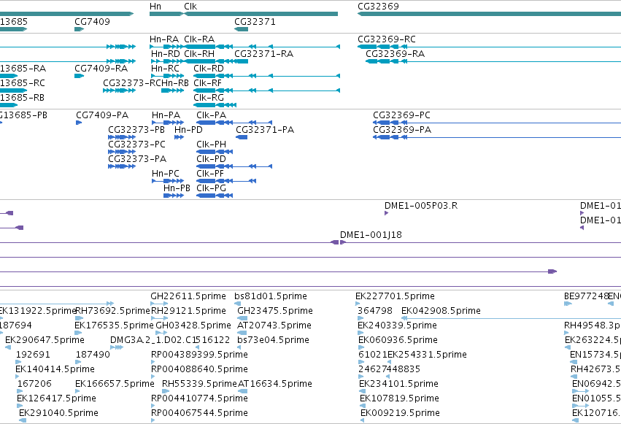
Task: Click EST EK240339.5prime
Action: 397,325
